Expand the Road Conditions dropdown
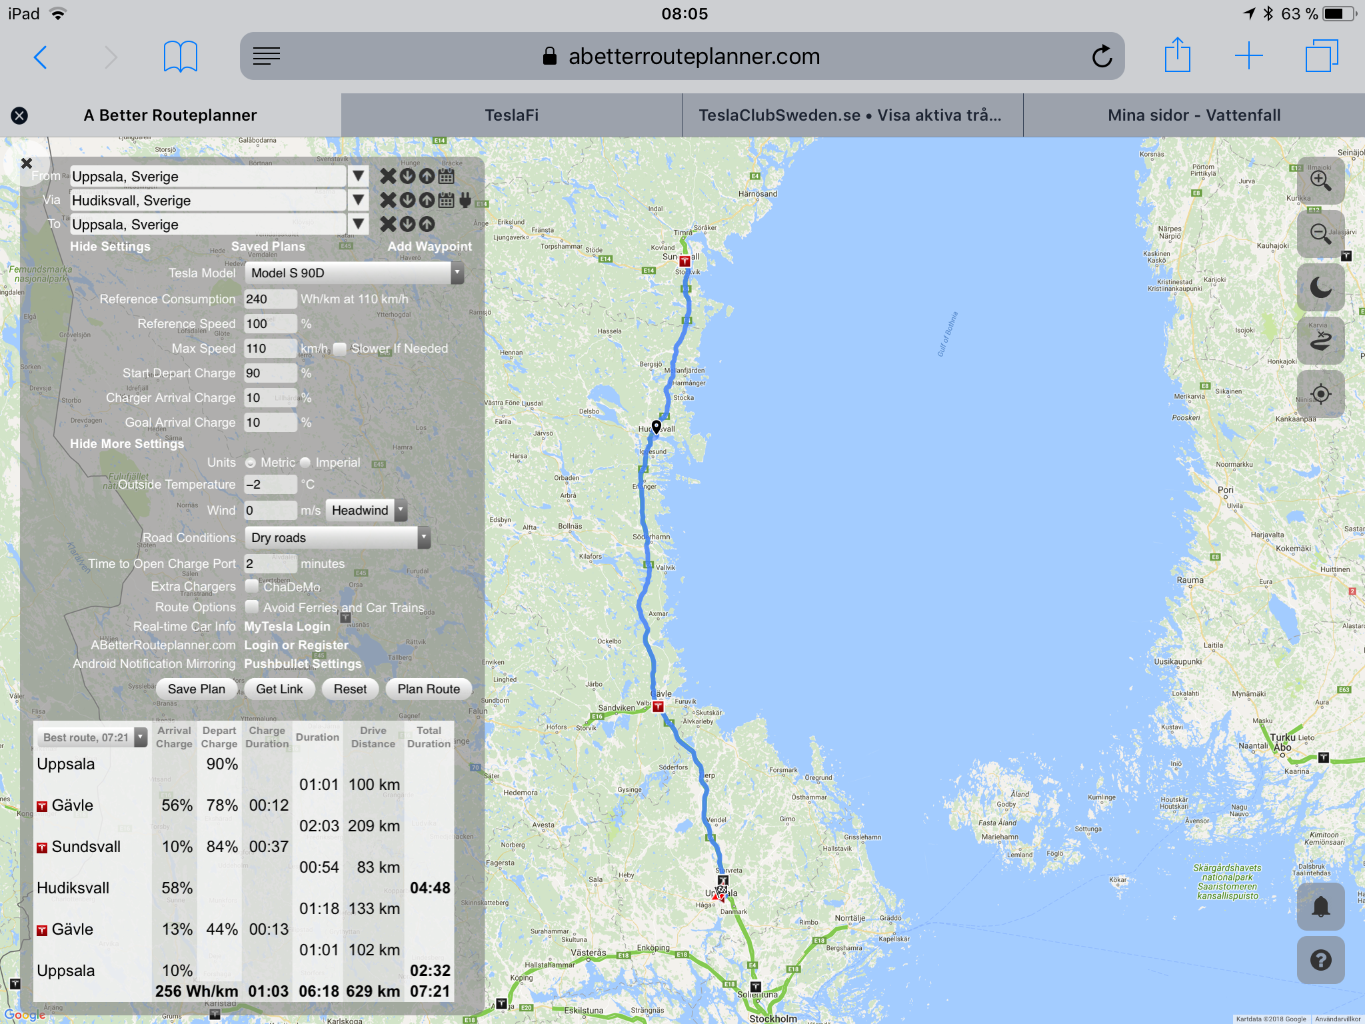1365x1024 pixels. point(337,537)
